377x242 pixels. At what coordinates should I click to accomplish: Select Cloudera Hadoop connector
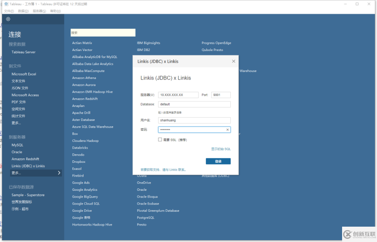pyautogui.click(x=86, y=141)
